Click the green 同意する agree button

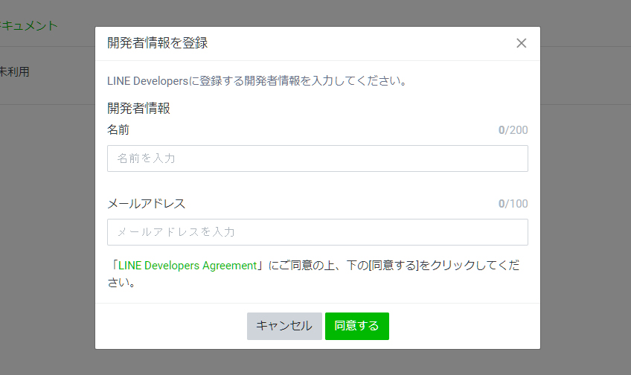(357, 326)
